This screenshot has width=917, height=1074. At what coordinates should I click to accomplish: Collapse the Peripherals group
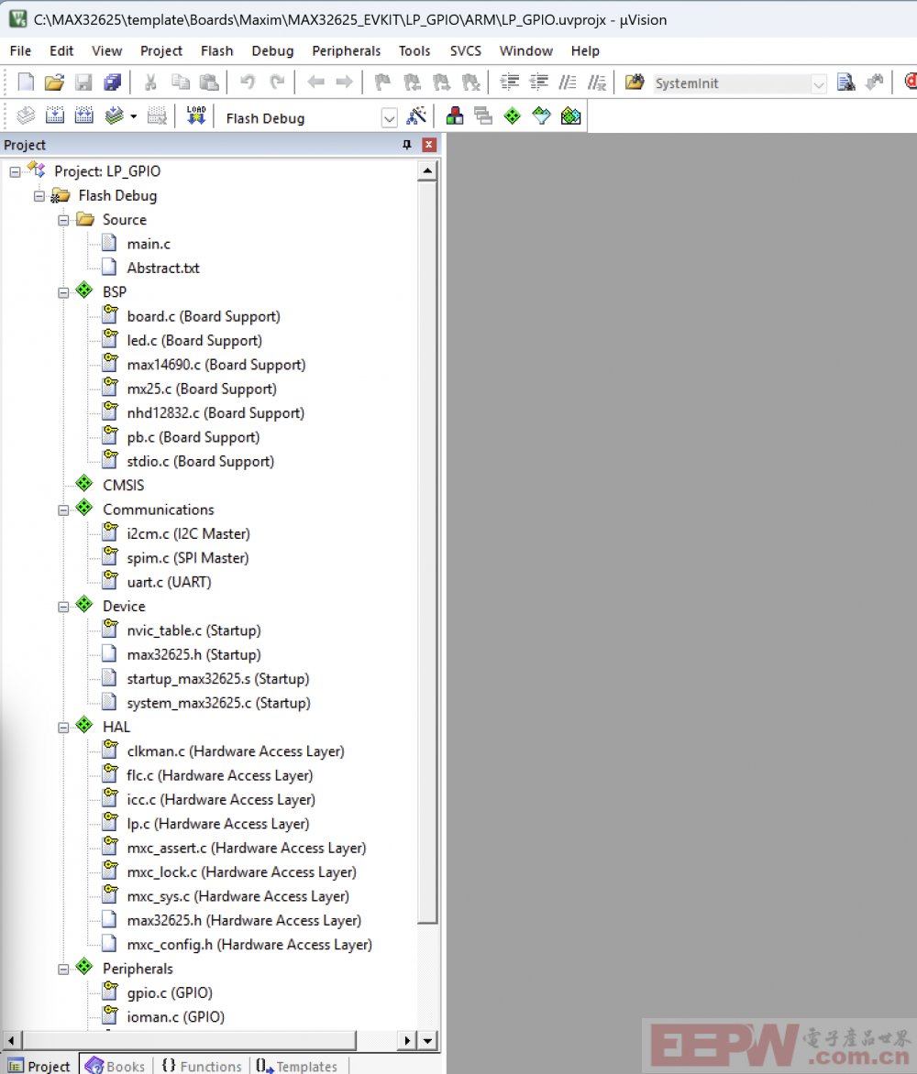click(x=63, y=970)
